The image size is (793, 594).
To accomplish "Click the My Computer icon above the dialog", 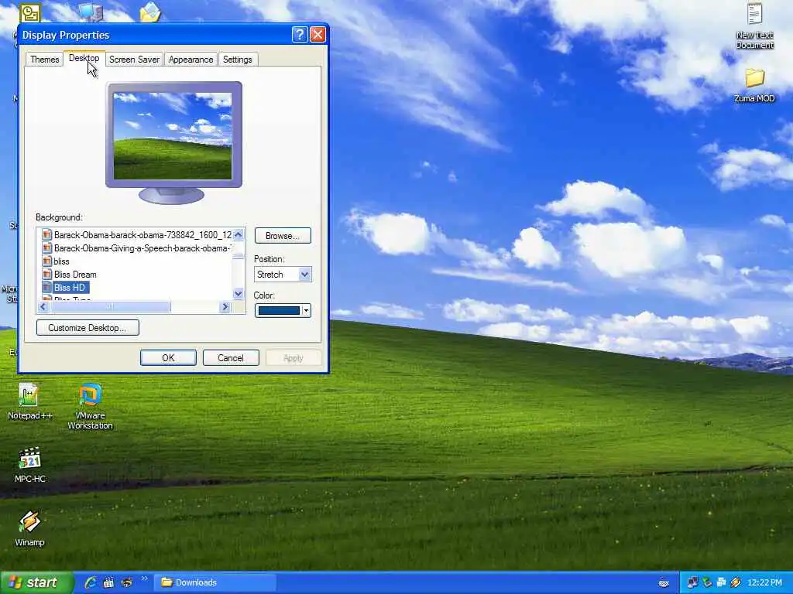I will 91,12.
